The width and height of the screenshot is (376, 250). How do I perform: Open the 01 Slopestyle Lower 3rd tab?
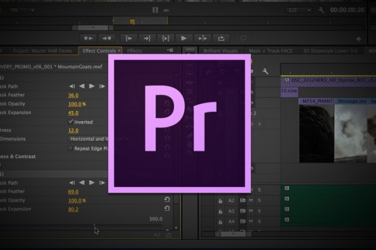(x=330, y=51)
